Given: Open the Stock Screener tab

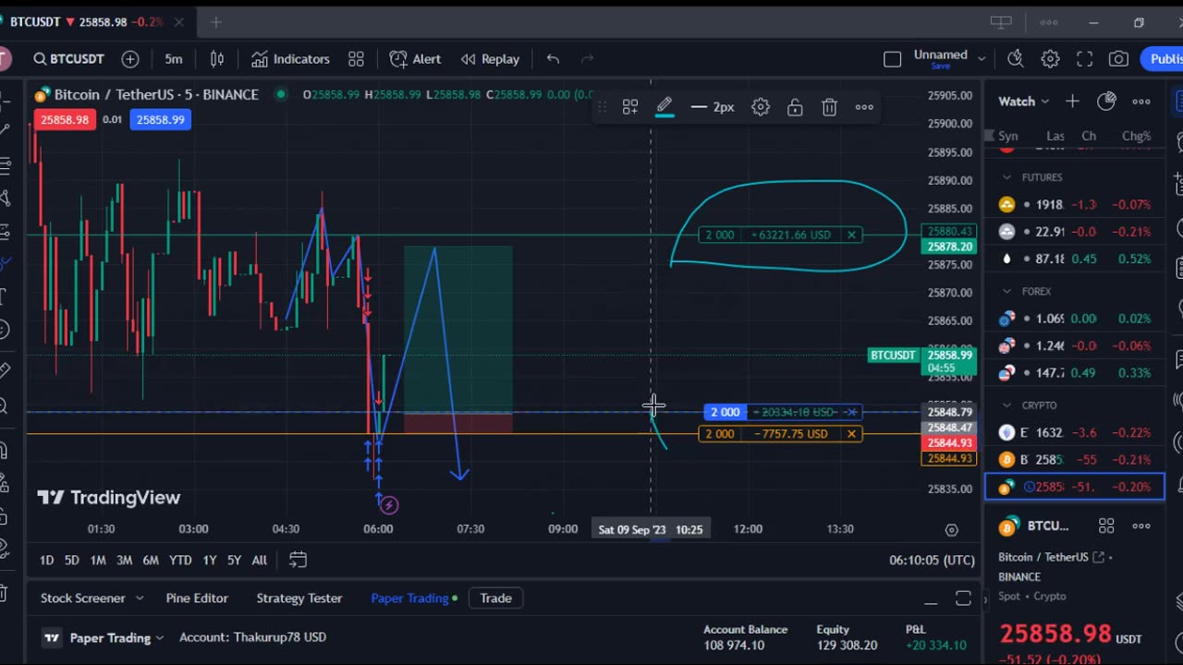Looking at the screenshot, I should click(x=83, y=598).
